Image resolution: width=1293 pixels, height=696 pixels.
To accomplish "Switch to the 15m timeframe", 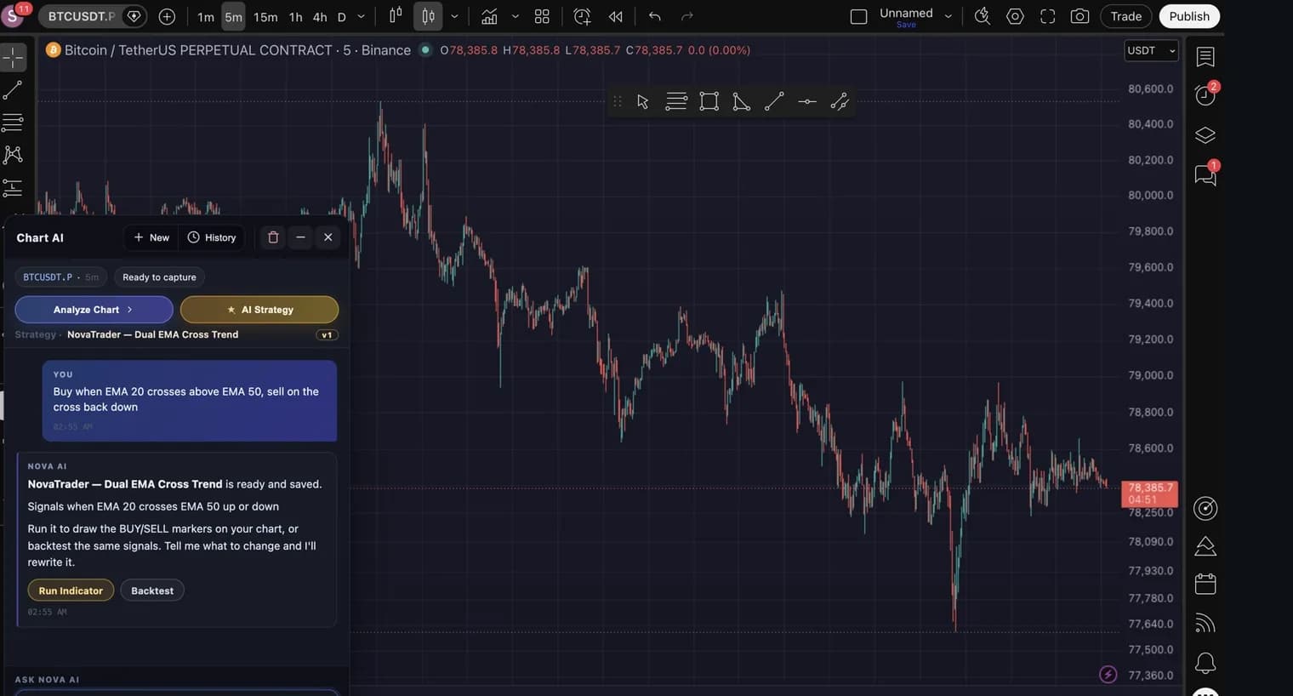I will pyautogui.click(x=265, y=17).
